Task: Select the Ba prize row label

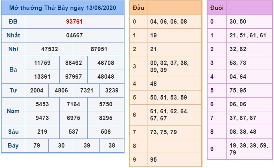Action: pos(13,70)
